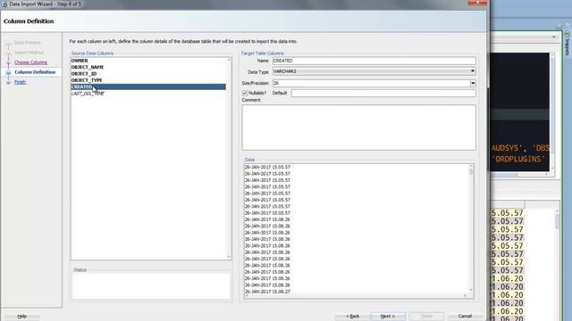Jump to the Finish step link

(20, 82)
